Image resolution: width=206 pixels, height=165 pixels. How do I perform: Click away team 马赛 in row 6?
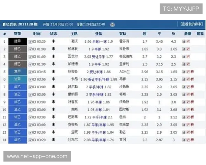(x=123, y=79)
